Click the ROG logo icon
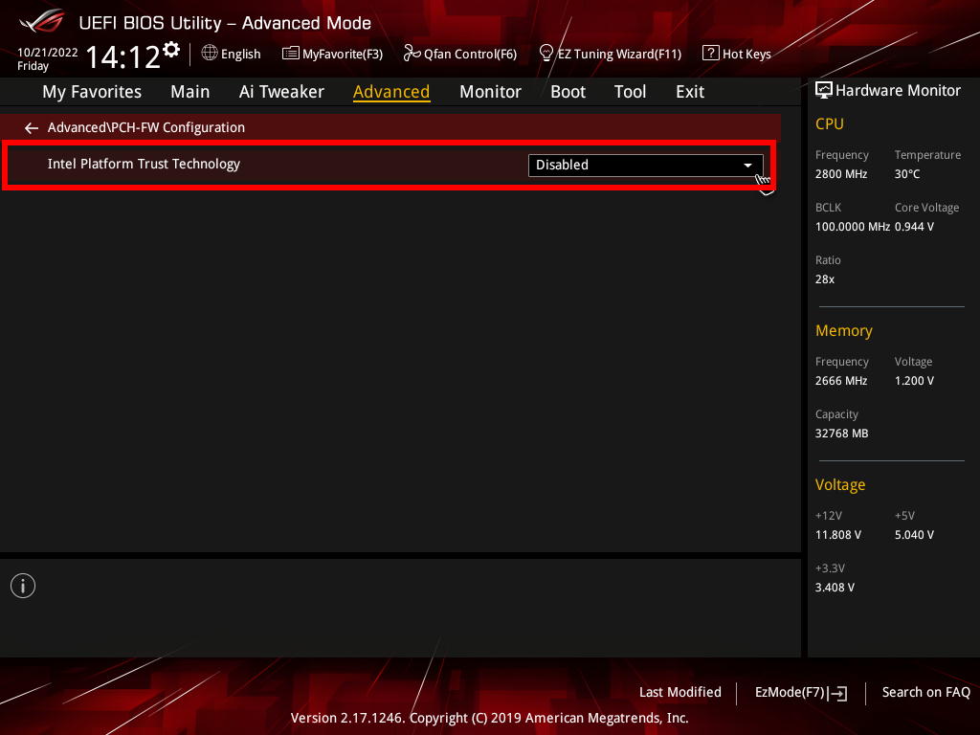 [x=41, y=21]
